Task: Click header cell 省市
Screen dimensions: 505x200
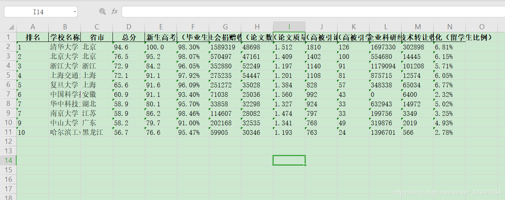Action: pyautogui.click(x=97, y=37)
